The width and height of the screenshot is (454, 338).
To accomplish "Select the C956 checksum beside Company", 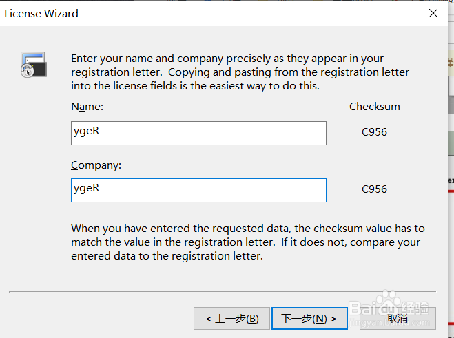I will click(374, 189).
